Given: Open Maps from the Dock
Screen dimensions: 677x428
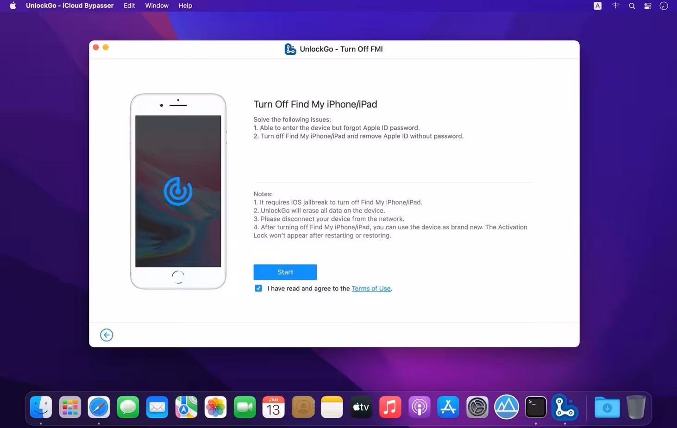Looking at the screenshot, I should click(x=186, y=407).
